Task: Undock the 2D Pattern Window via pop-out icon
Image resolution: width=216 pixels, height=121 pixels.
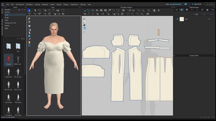Action: [x=172, y=7]
